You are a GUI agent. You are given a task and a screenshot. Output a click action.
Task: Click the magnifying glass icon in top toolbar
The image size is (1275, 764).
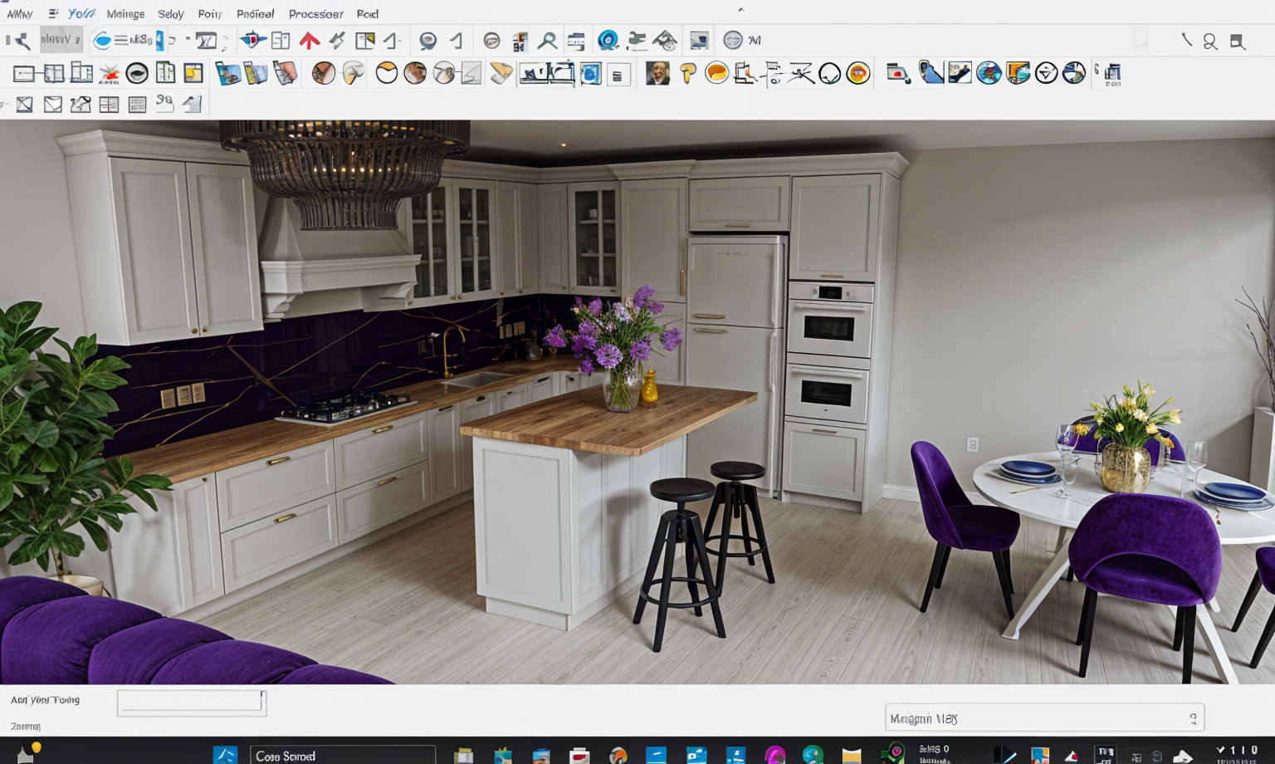tap(547, 41)
